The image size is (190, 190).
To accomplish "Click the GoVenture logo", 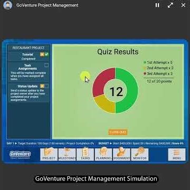I will pos(20,155).
